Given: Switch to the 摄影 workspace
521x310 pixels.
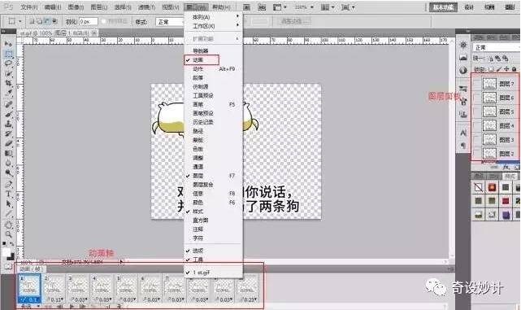Looking at the screenshot, I should coord(510,7).
